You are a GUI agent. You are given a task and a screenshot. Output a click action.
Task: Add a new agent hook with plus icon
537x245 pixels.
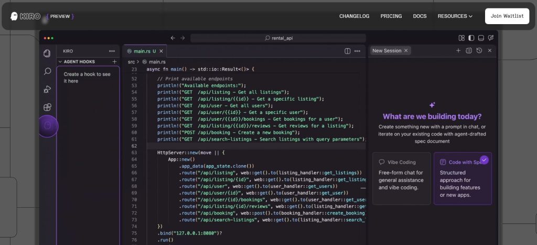point(114,61)
